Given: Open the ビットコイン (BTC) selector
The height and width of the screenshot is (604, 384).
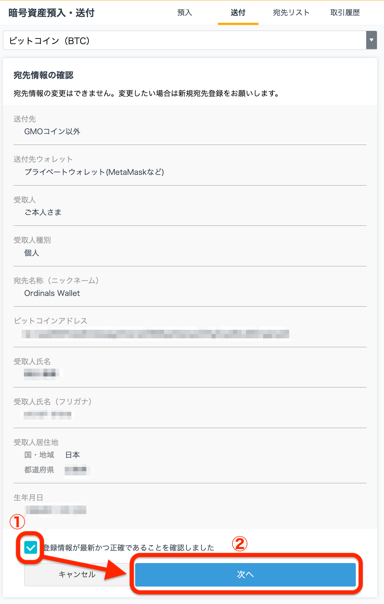Looking at the screenshot, I should 190,40.
